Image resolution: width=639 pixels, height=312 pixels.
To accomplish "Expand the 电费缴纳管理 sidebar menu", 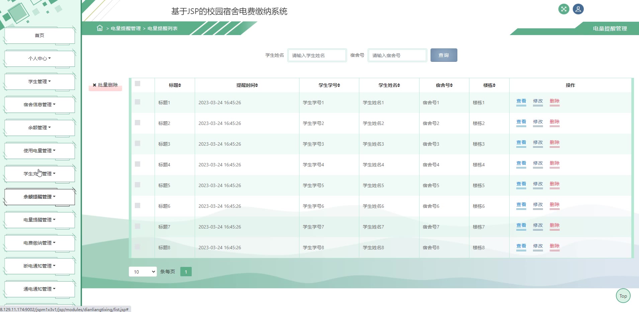I will coord(39,243).
